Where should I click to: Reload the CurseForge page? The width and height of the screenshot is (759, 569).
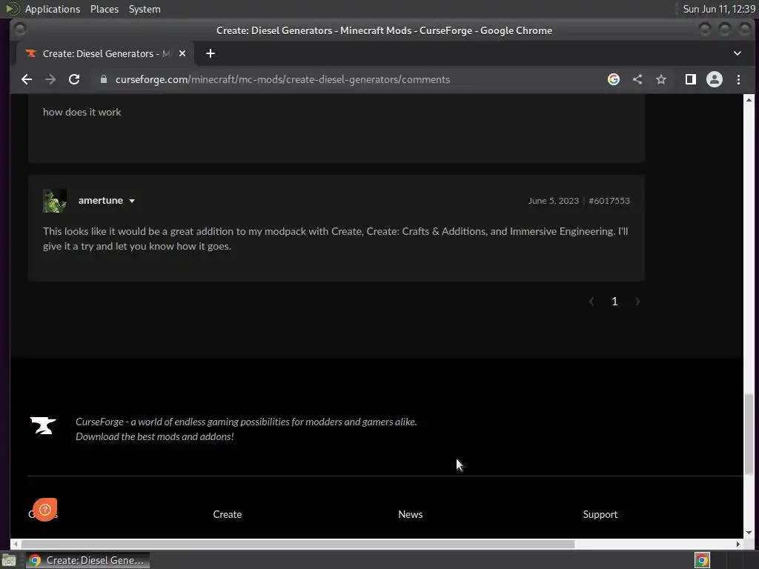(74, 79)
